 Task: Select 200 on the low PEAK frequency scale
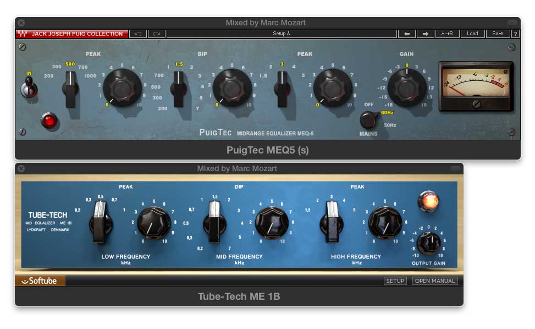(48, 76)
